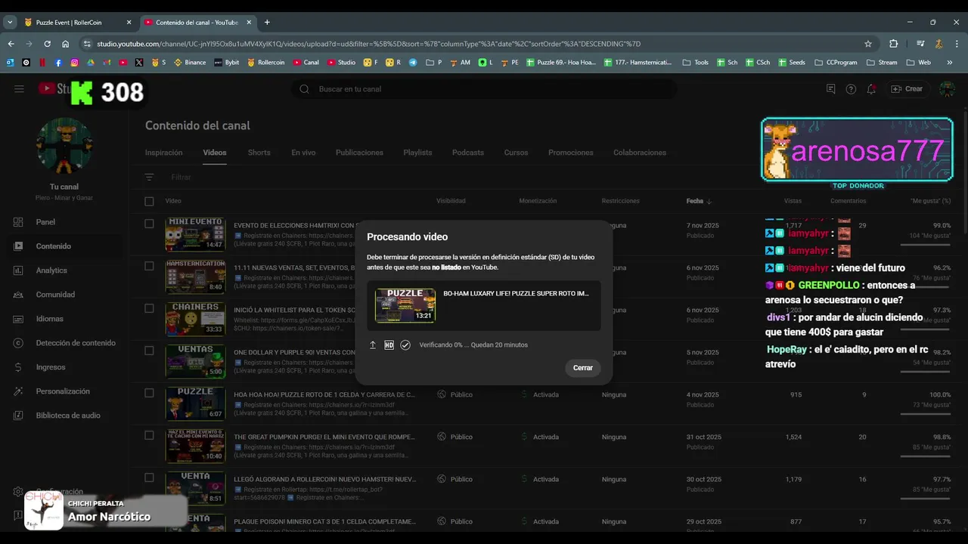Viewport: 968px width, 544px height.
Task: Bookmark this page with the star icon
Action: pyautogui.click(x=868, y=44)
